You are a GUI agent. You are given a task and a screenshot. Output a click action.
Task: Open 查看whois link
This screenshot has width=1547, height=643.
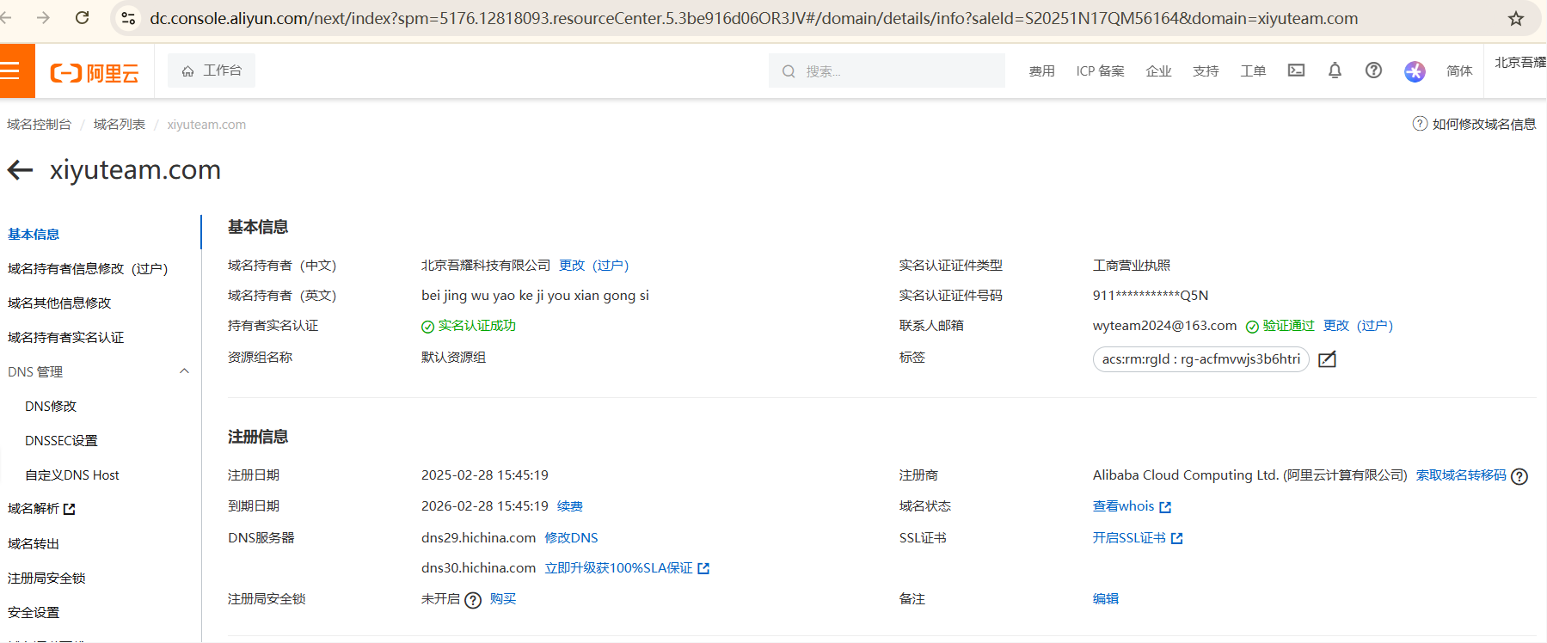pyautogui.click(x=1132, y=506)
